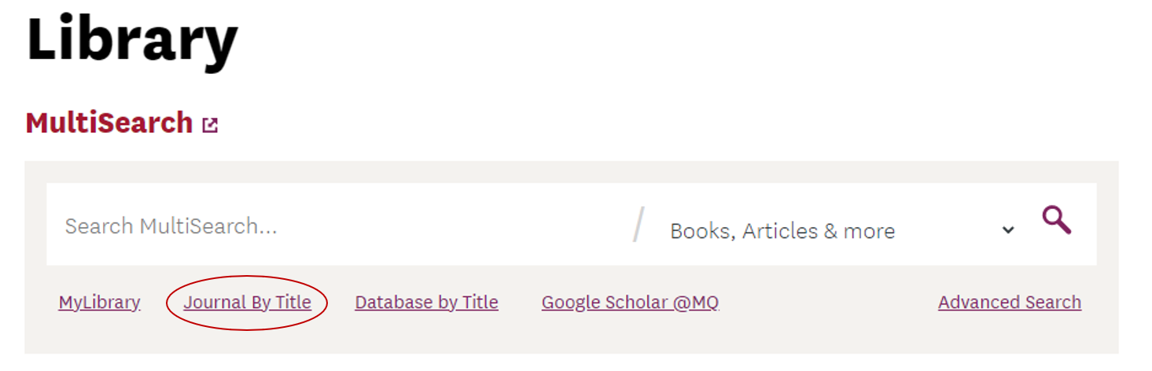Expand the search scope chevron arrow

pos(1008,230)
